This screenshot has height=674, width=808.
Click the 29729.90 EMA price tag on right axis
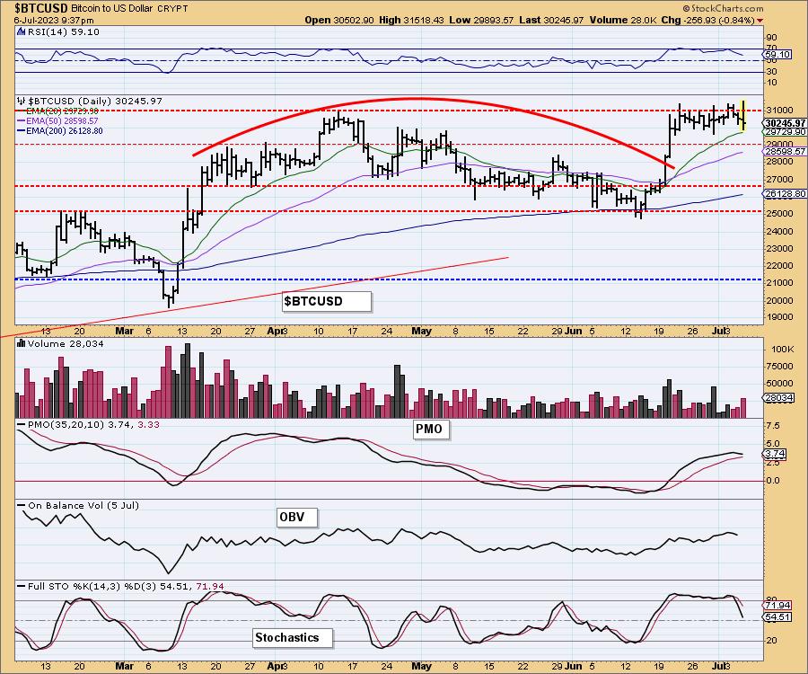click(x=785, y=132)
